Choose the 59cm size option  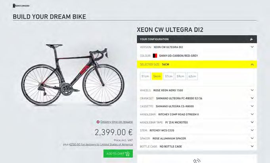tap(180, 76)
